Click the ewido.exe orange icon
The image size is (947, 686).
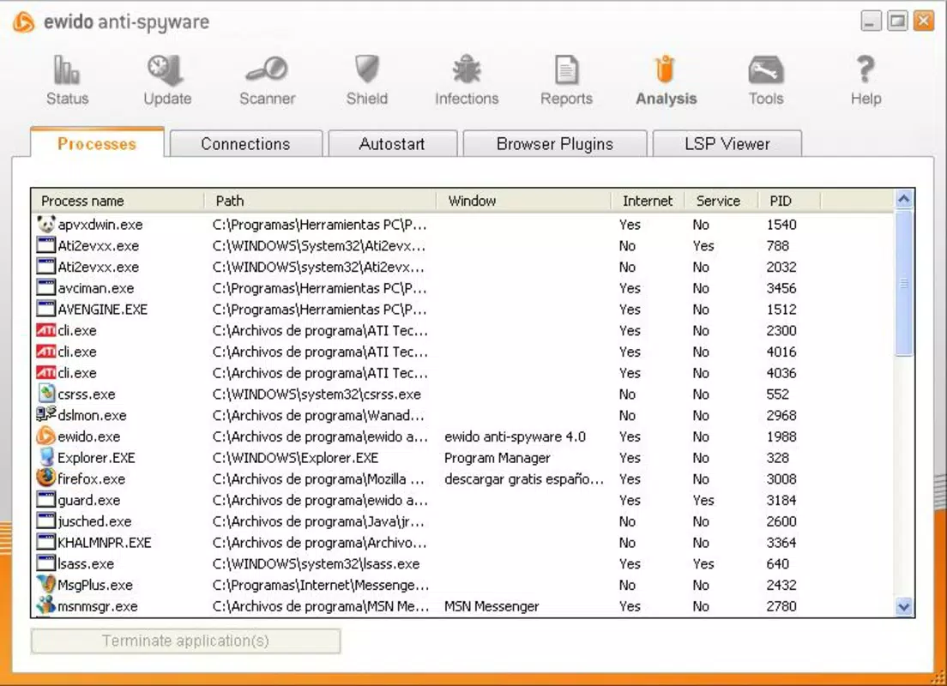pos(46,436)
